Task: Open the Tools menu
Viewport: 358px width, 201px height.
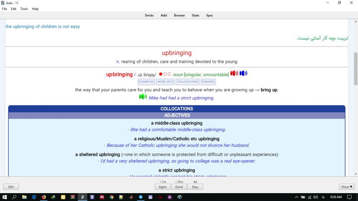Action: point(24,9)
